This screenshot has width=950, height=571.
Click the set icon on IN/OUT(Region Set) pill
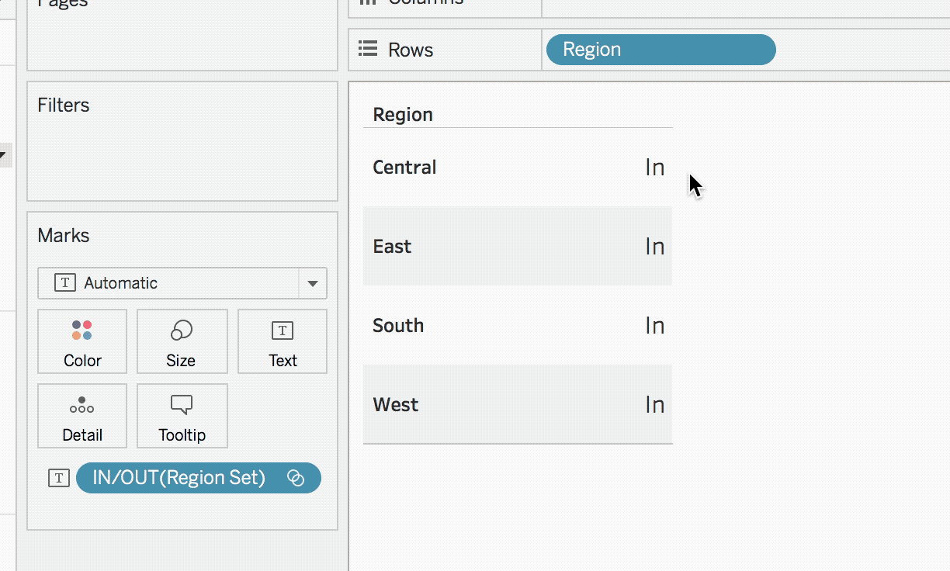pyautogui.click(x=296, y=478)
